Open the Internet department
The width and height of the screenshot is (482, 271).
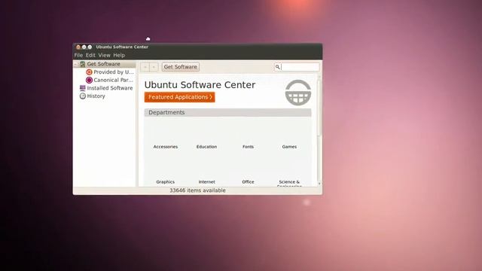click(206, 182)
